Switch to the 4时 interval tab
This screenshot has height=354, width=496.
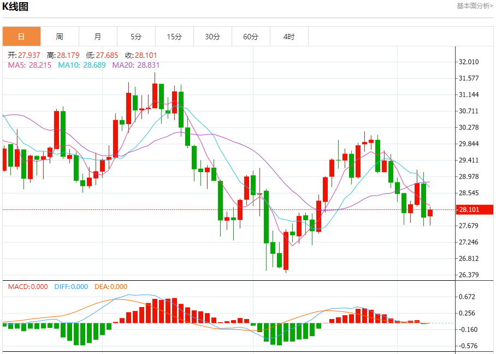coord(290,37)
